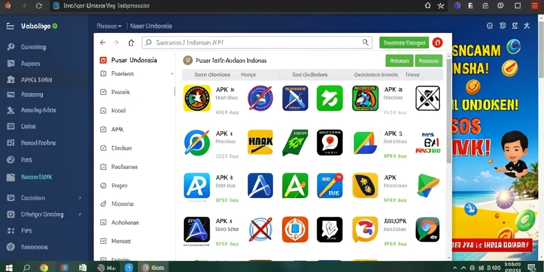Select the black app with red speech bubble
The width and height of the screenshot is (544, 272).
pos(329,142)
